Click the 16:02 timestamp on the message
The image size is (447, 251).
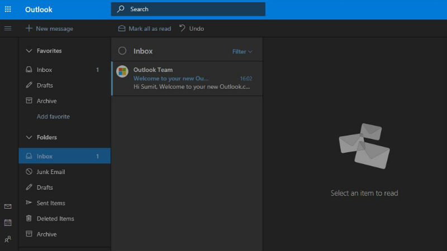click(246, 79)
